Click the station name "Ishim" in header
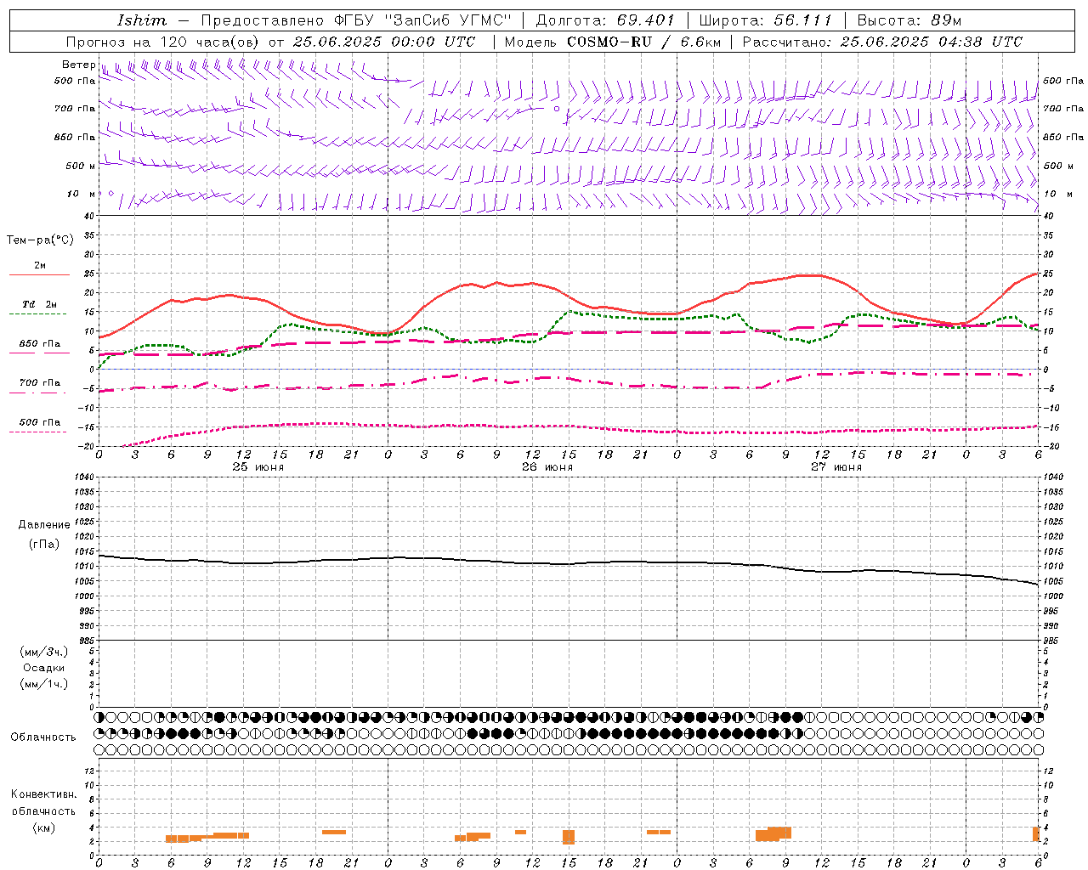1088x870 pixels. (x=142, y=20)
